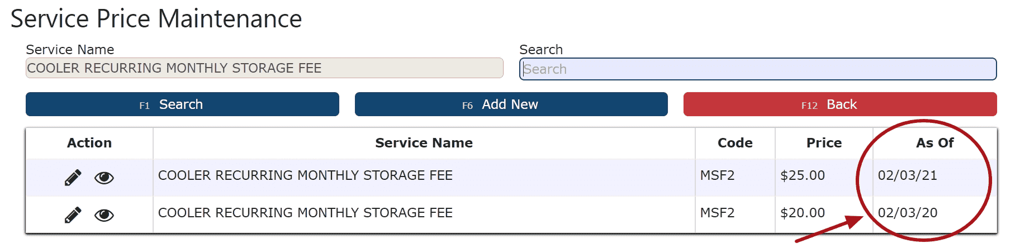The image size is (1020, 248).
Task: Edit the $20.00 storage fee row
Action: tap(73, 215)
